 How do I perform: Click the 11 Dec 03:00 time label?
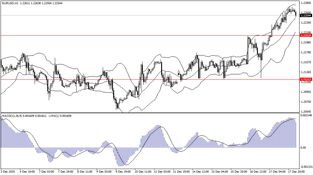point(163,172)
